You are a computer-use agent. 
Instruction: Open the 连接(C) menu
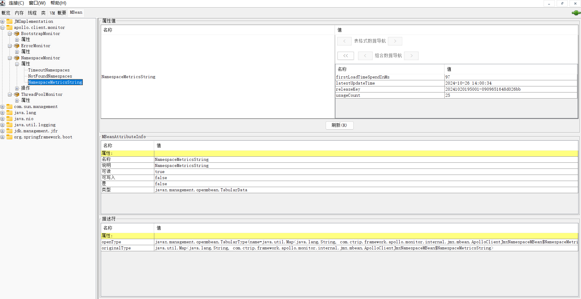pos(16,3)
